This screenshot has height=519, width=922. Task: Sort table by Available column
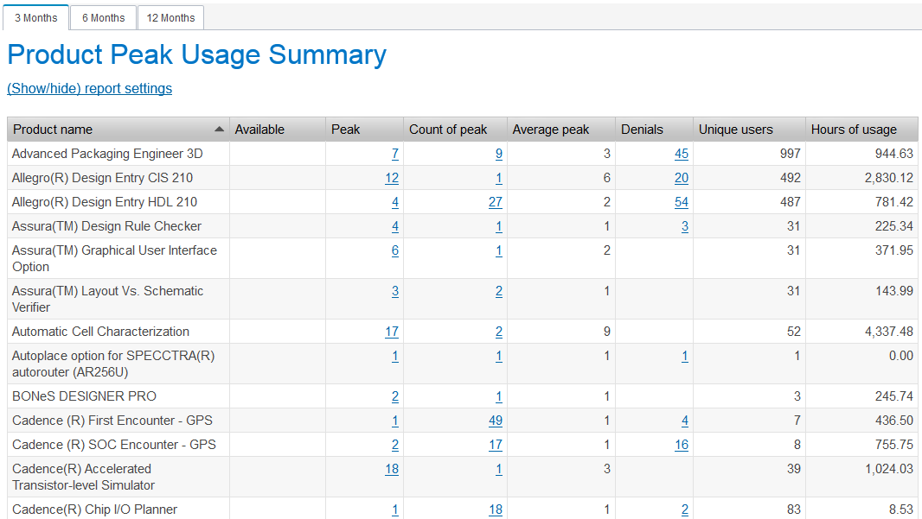coord(259,130)
